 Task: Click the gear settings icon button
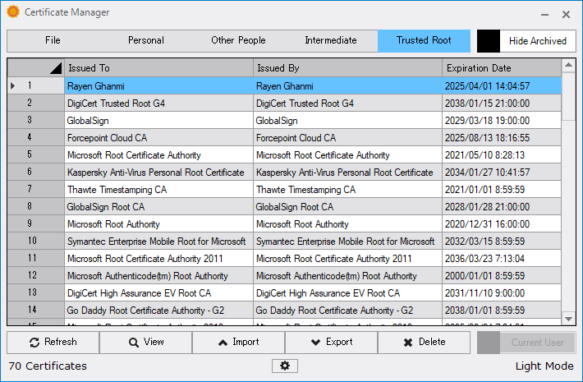285,366
